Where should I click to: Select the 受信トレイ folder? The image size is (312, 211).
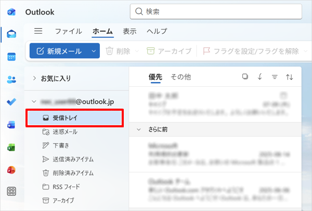click(74, 118)
